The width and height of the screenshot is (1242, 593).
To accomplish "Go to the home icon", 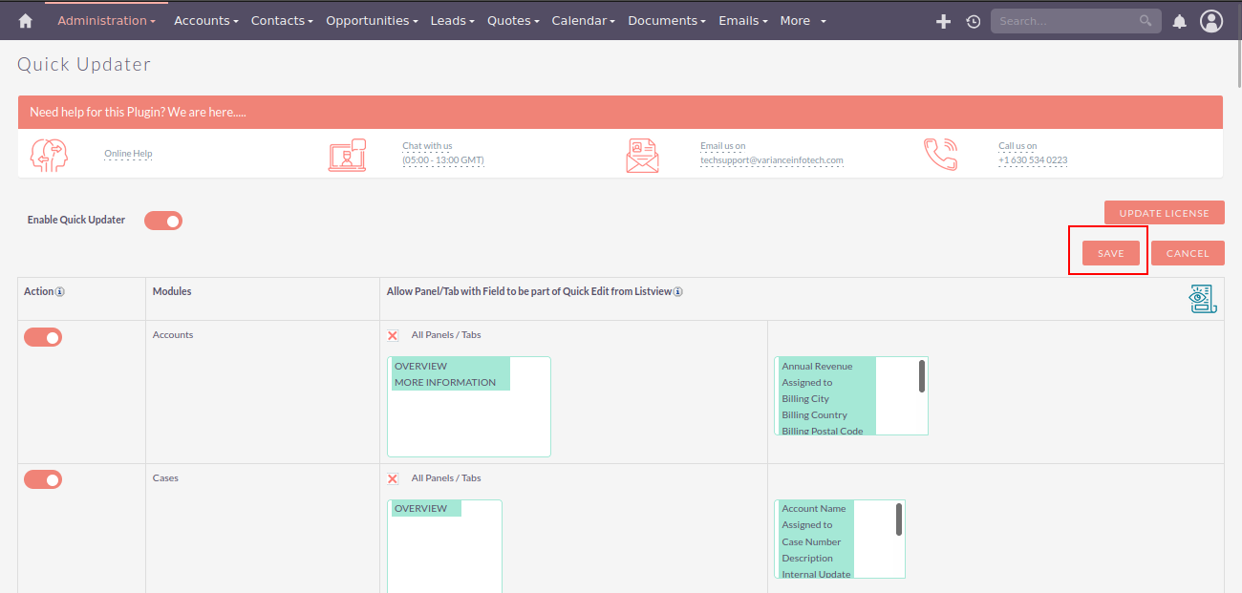I will click(26, 20).
